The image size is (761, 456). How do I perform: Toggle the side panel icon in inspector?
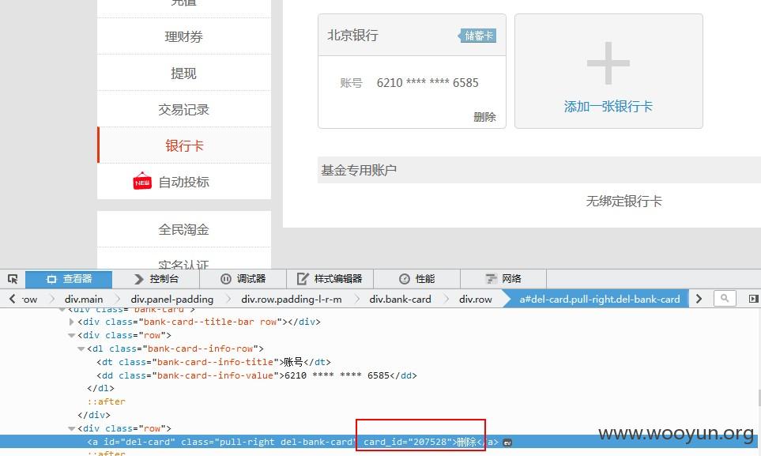(x=753, y=299)
